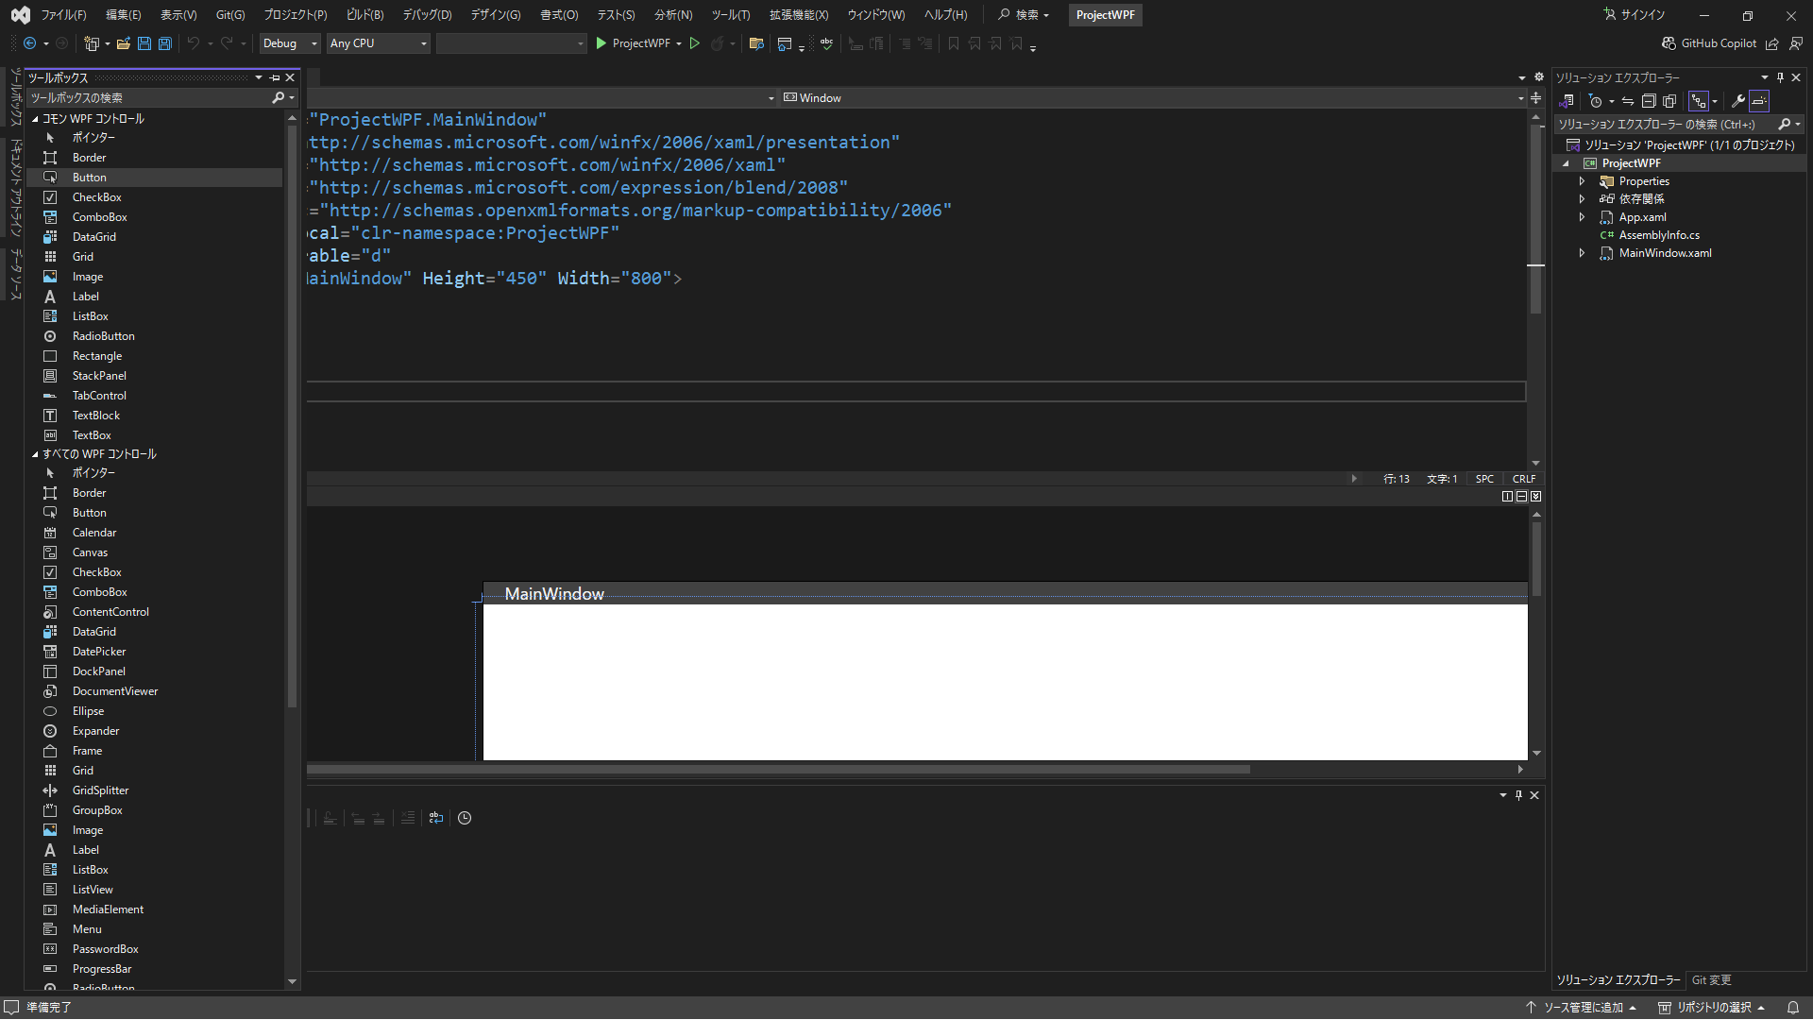This screenshot has height=1020, width=1813.
Task: Click Collapse All in Solution Explorer toolbar
Action: click(x=1649, y=101)
